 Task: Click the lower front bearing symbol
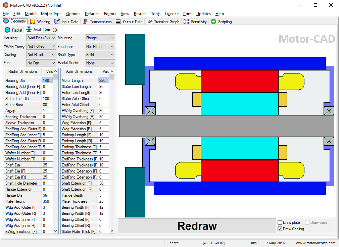(x=150, y=141)
